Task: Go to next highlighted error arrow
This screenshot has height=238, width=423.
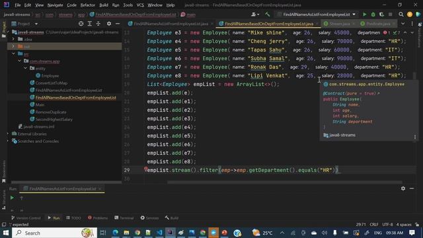Action: pyautogui.click(x=412, y=32)
